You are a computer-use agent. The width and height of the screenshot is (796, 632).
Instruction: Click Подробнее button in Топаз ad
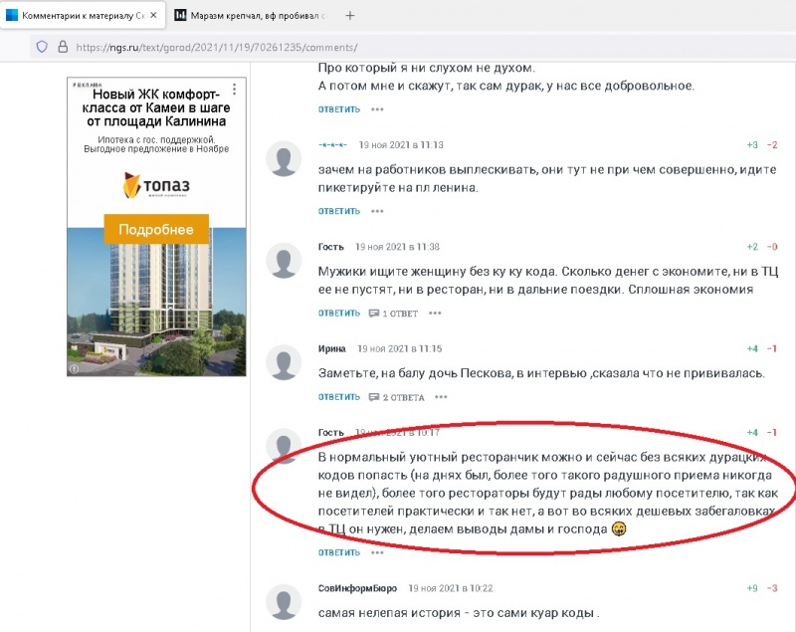point(156,230)
